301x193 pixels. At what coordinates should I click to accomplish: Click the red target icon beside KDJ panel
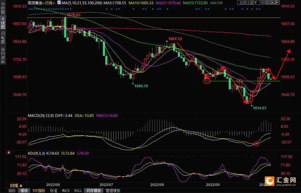pos(9,153)
